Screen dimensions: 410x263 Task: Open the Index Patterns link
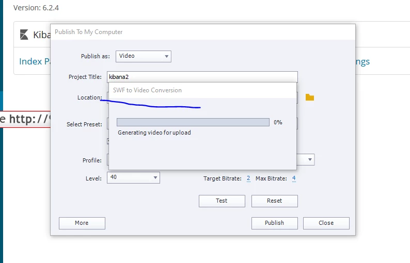click(35, 61)
